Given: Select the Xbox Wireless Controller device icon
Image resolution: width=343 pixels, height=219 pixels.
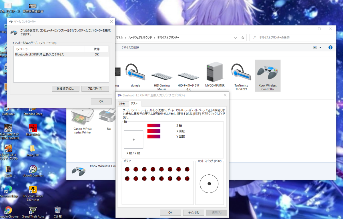Looking at the screenshot, I should click(x=268, y=76).
